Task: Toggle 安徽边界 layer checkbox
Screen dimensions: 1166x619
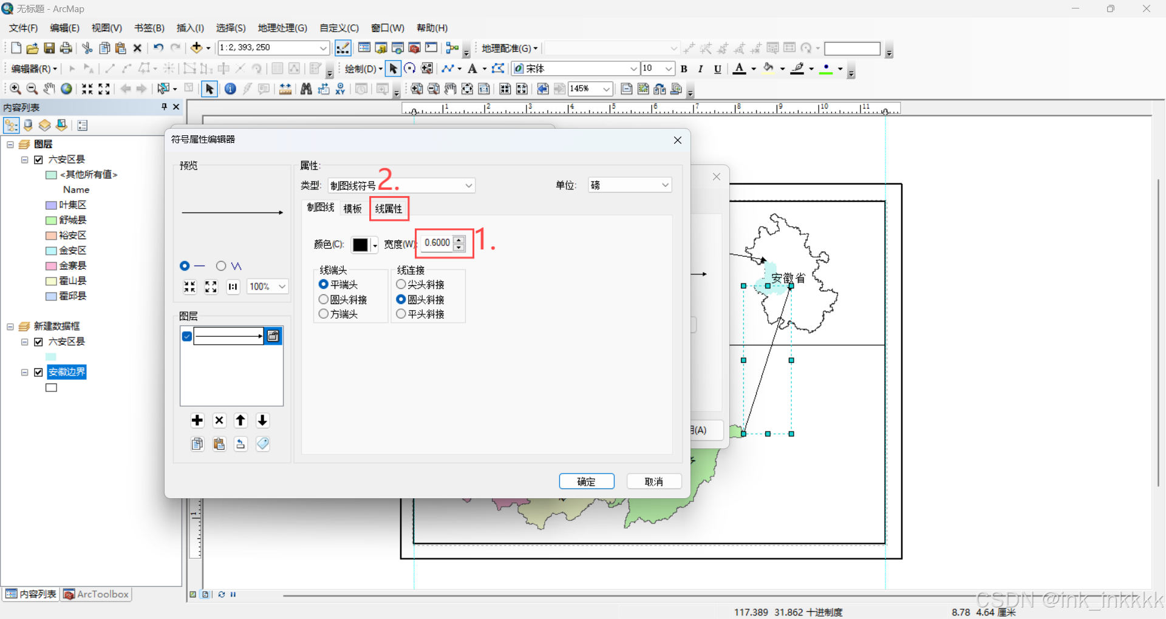Action: click(39, 372)
